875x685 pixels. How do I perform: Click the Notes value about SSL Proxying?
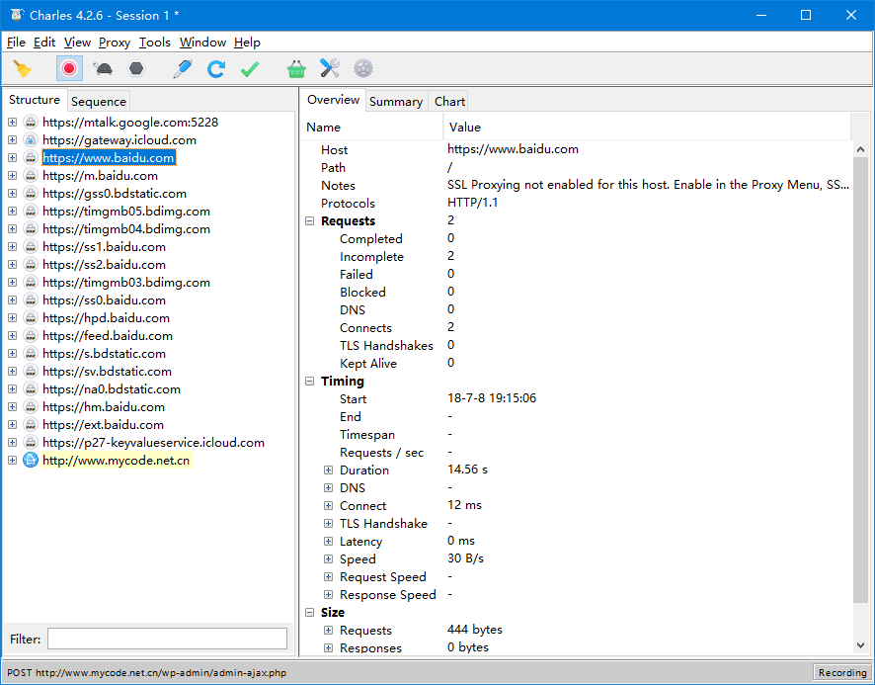click(x=648, y=185)
